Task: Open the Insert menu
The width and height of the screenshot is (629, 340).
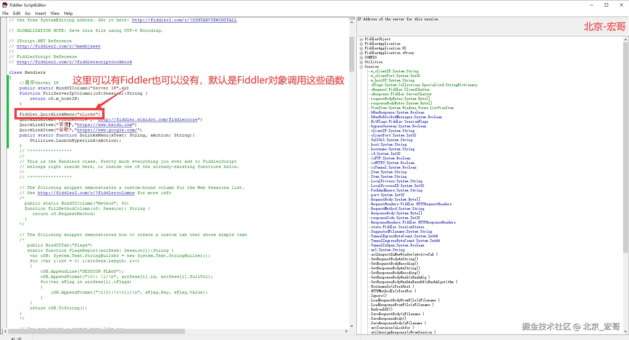Action: point(41,13)
